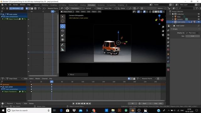This screenshot has height=113, width=201.
Task: Toggle Normalize in the graph editor header
Action: tap(15, 8)
